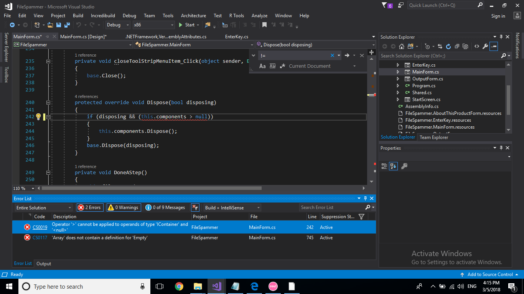The height and width of the screenshot is (294, 524).
Task: Click Sync with Active Document icon
Action: tap(440, 46)
